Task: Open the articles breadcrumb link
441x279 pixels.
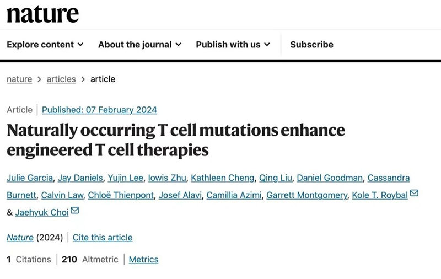Action: point(61,79)
